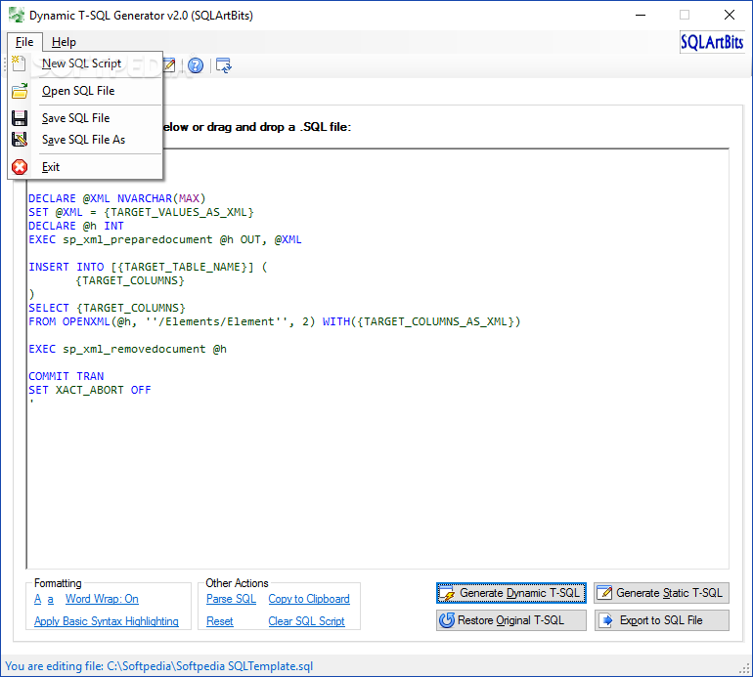Click the uppercase 'A' formatting link

pos(38,599)
